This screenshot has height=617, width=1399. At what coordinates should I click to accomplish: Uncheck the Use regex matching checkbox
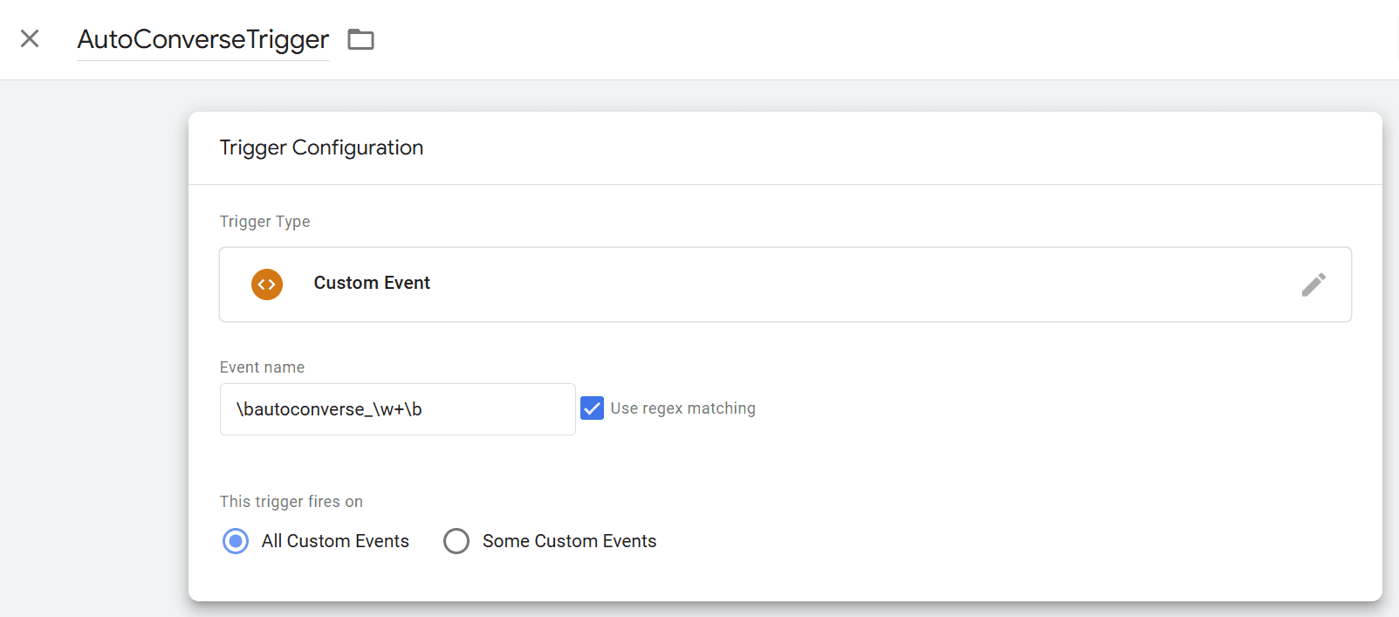[x=592, y=408]
